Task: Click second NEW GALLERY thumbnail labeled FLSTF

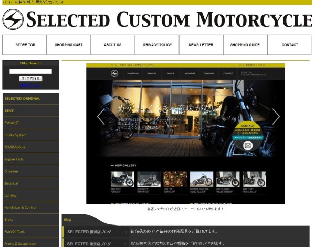Action: [149, 179]
